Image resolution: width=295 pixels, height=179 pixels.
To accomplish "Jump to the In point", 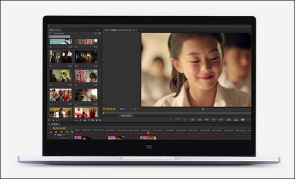I will 193,119.
